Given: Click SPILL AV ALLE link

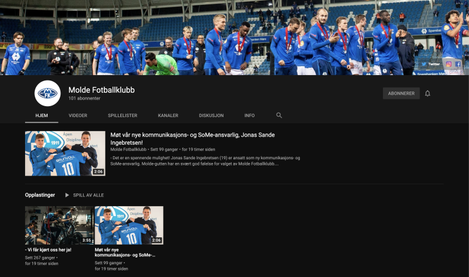Looking at the screenshot, I should 89,195.
